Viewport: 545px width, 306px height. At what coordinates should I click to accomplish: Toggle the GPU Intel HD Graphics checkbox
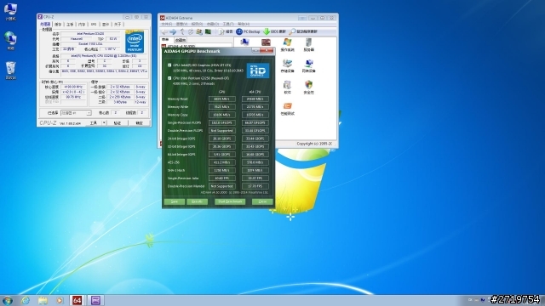coord(169,65)
